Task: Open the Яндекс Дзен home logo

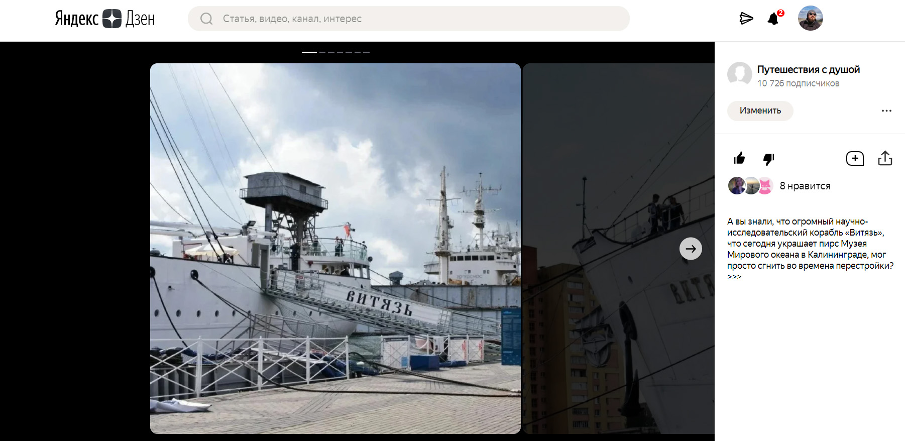Action: tap(105, 19)
